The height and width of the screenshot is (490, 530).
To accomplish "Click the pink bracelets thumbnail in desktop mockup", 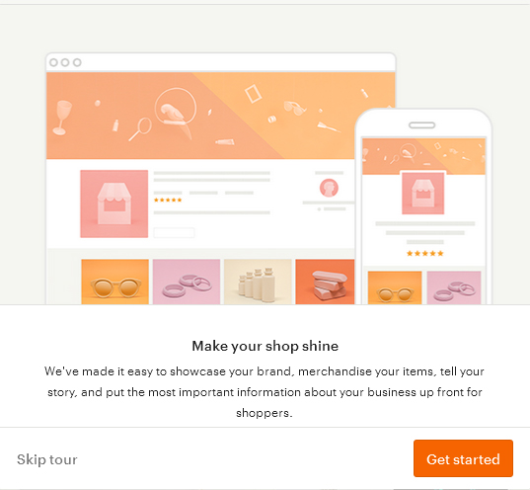I will click(187, 282).
